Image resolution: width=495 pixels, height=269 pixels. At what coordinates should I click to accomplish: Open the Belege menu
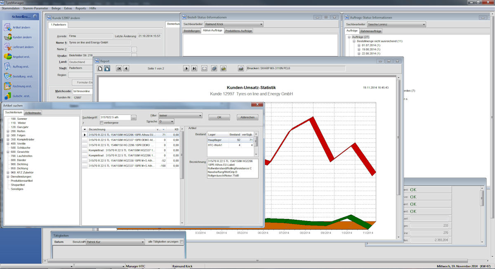coord(56,8)
